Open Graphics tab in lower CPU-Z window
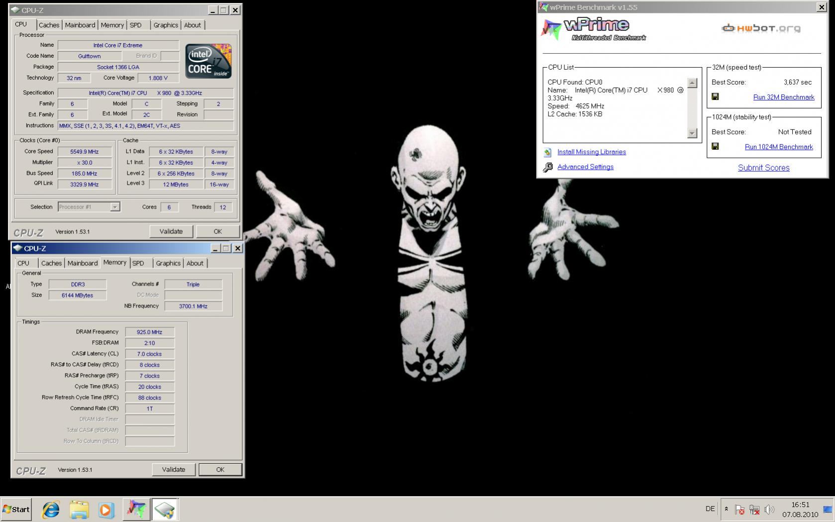Screen dimensions: 835x522 click(168, 263)
